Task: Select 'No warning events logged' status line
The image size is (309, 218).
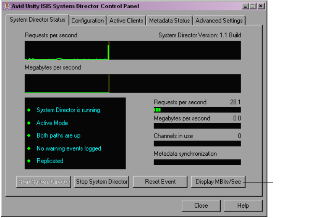Action: coord(69,148)
